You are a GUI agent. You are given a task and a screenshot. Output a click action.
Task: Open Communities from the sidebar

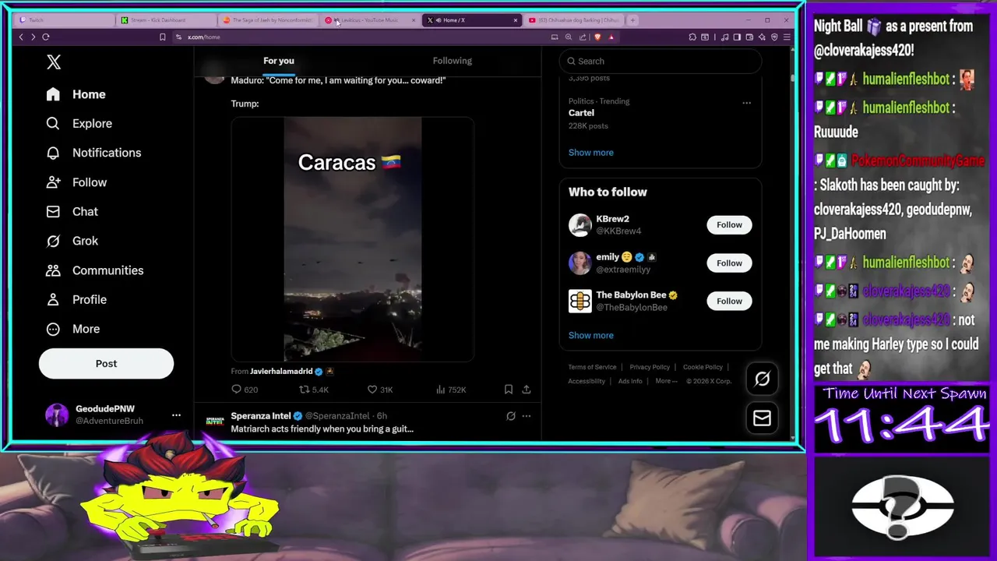(x=94, y=270)
